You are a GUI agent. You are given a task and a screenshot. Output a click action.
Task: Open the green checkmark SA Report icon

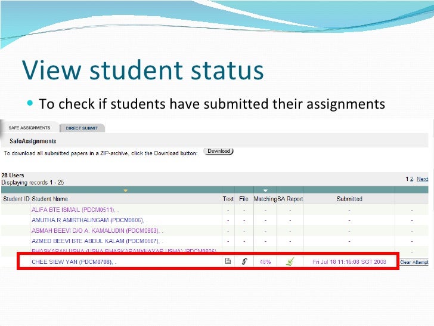coord(290,261)
